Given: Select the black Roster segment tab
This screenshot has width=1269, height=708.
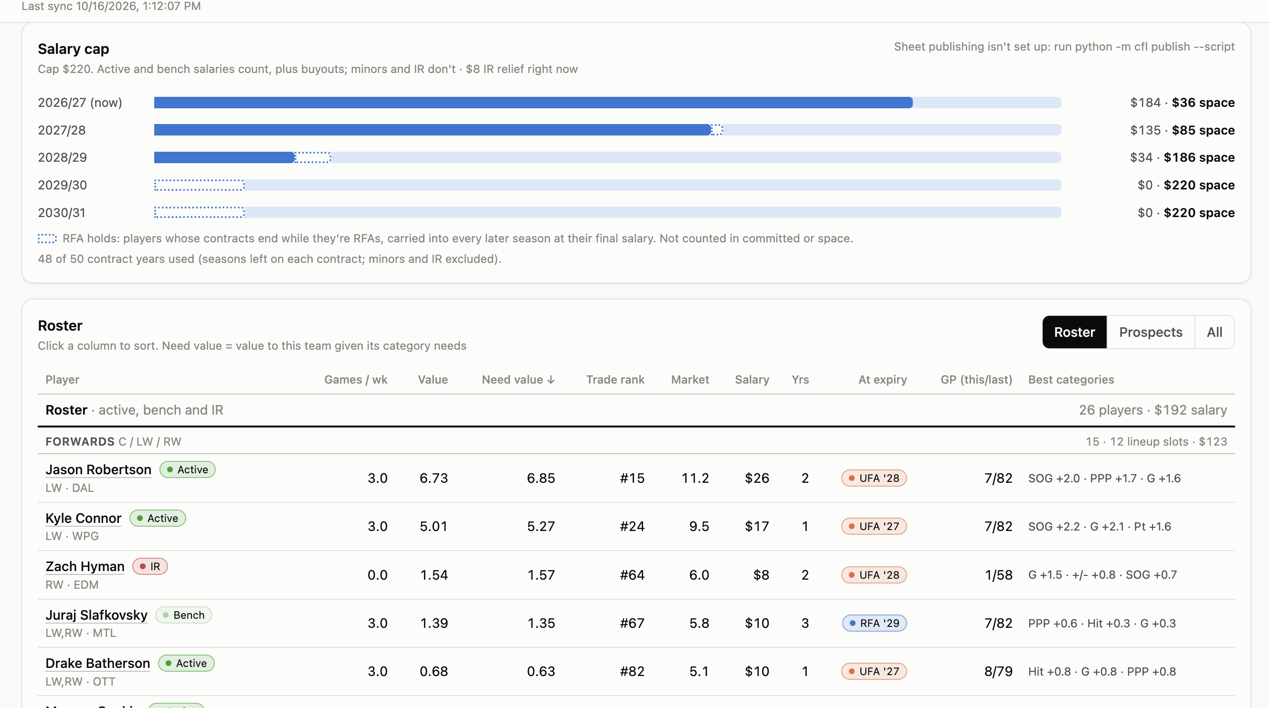Looking at the screenshot, I should point(1074,333).
